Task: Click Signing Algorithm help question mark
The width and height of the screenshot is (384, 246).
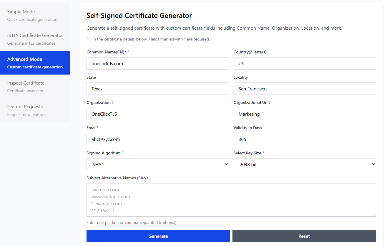Action: (x=123, y=153)
